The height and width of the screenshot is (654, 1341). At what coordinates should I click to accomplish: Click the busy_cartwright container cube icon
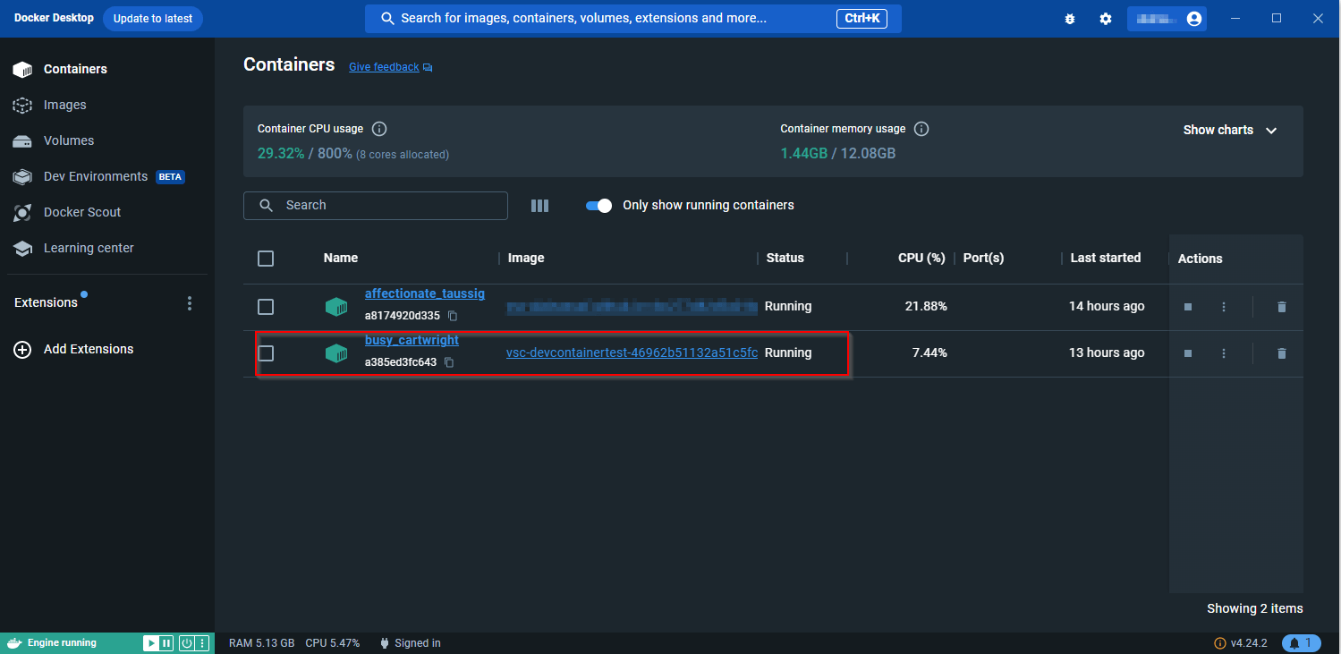[336, 353]
